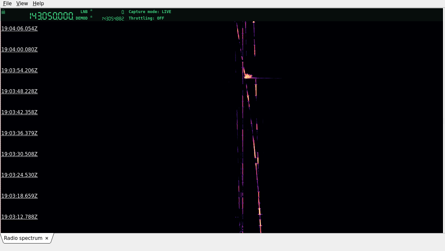445x251 pixels.
Task: Open the Help menu
Action: coord(38,4)
